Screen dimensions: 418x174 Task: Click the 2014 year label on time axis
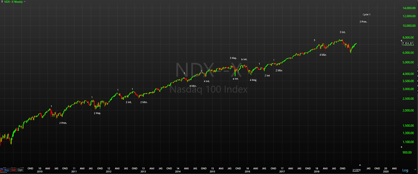[x=178, y=172]
